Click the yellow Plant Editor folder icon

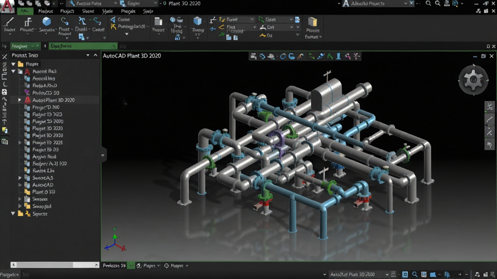click(x=313, y=21)
